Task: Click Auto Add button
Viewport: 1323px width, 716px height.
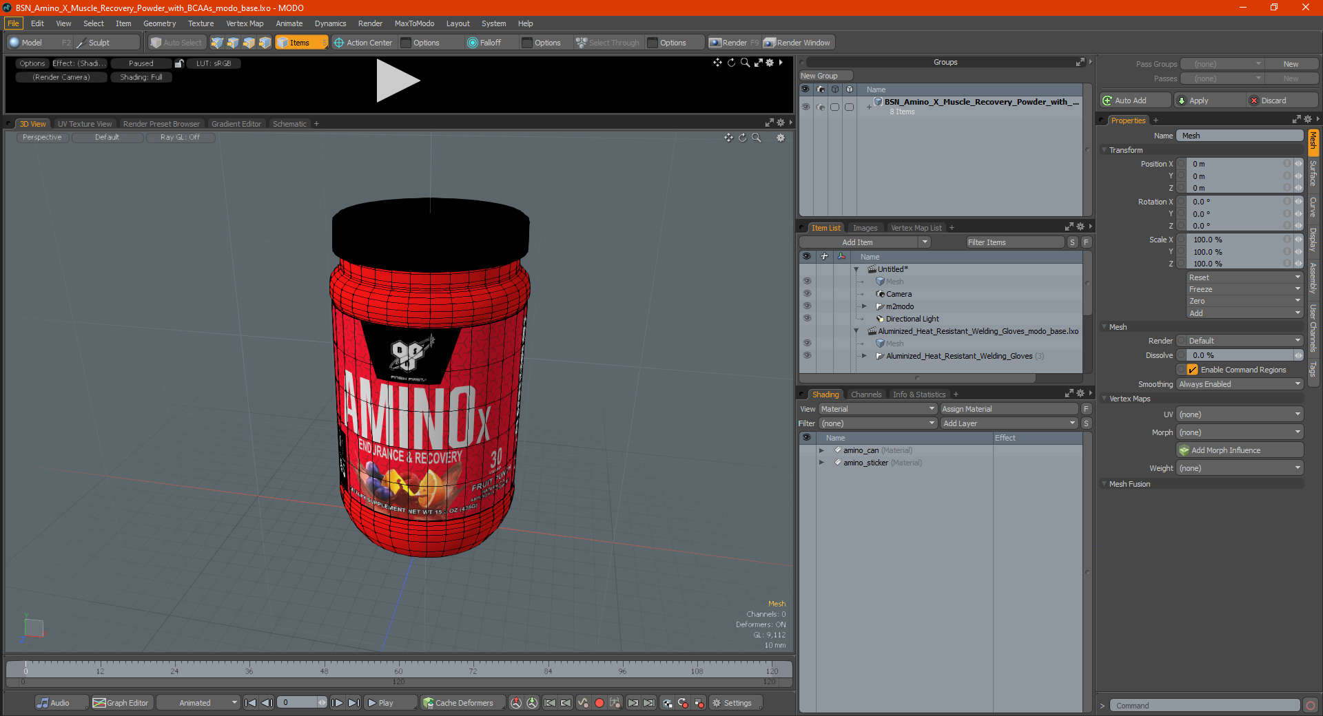Action: click(x=1135, y=101)
